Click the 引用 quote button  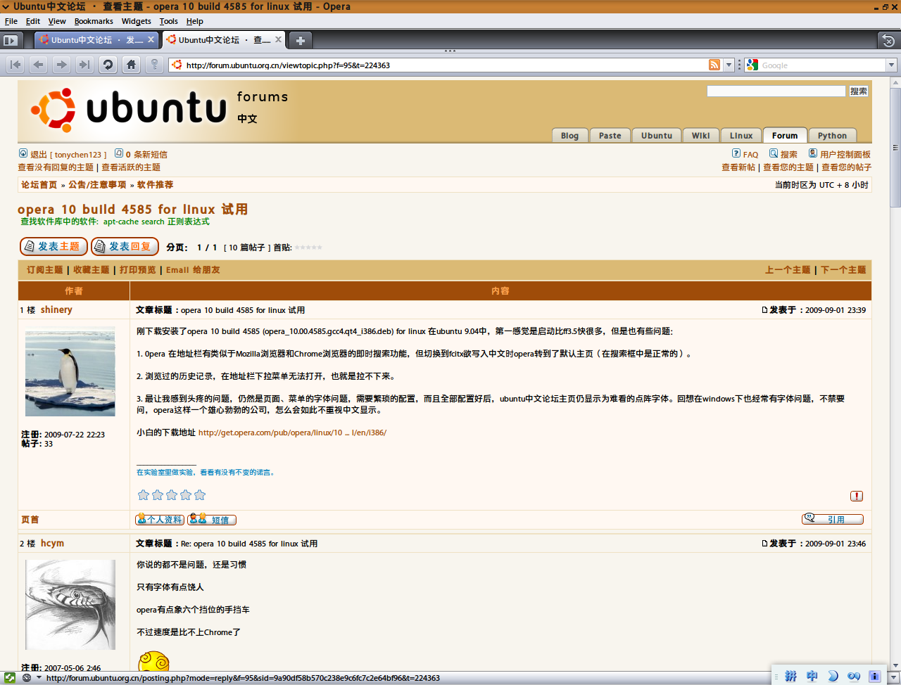pyautogui.click(x=833, y=519)
